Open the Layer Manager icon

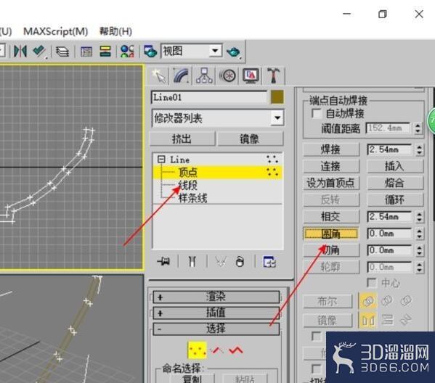(62, 52)
